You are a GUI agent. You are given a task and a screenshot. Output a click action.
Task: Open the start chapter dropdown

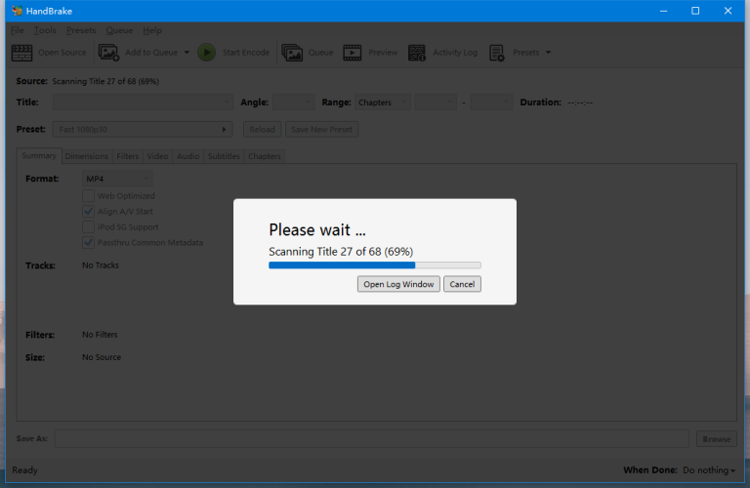436,102
